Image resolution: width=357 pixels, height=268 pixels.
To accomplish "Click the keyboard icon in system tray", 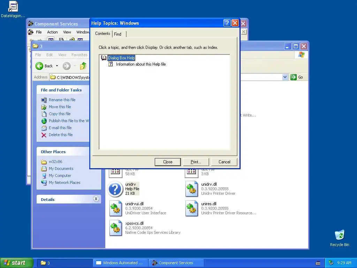I will pos(318,263).
